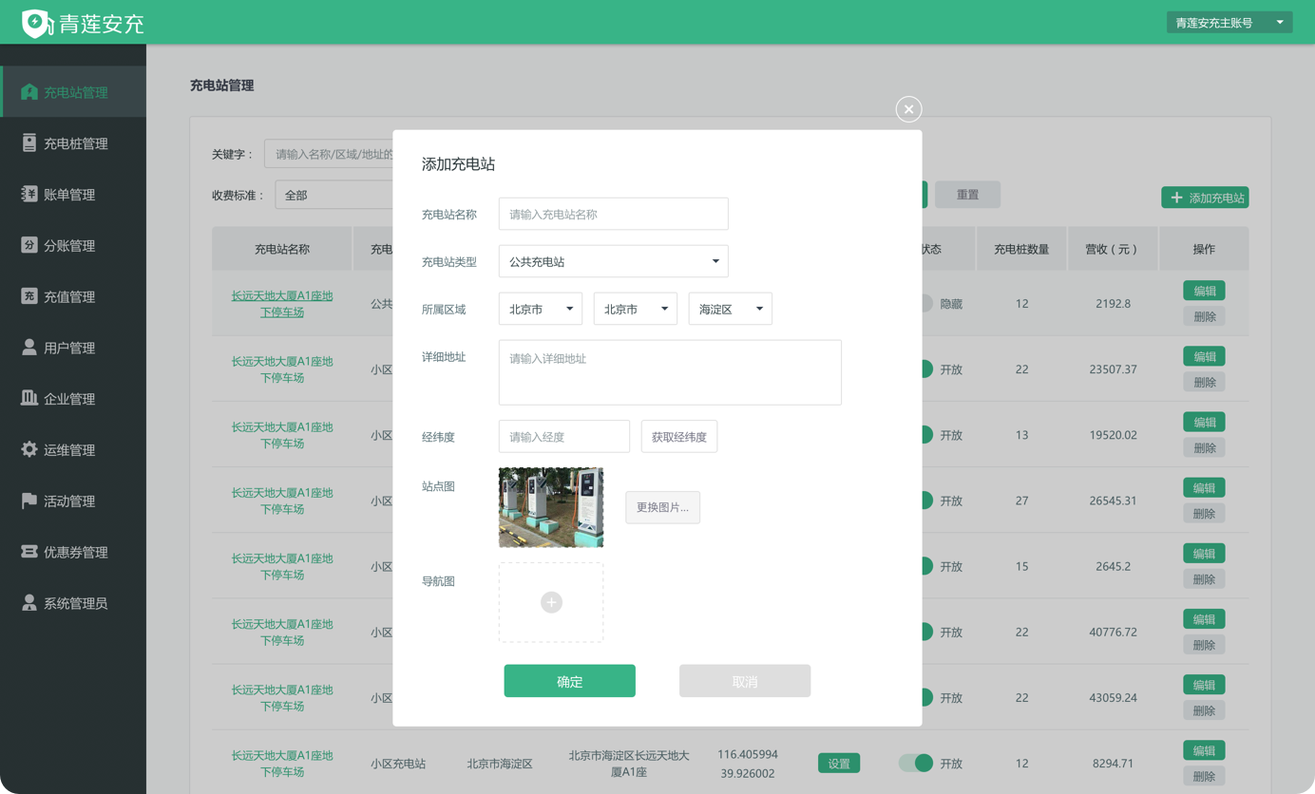Image resolution: width=1315 pixels, height=794 pixels.
Task: Click the 账单管理 yen icon in sidebar
Action: pos(29,195)
